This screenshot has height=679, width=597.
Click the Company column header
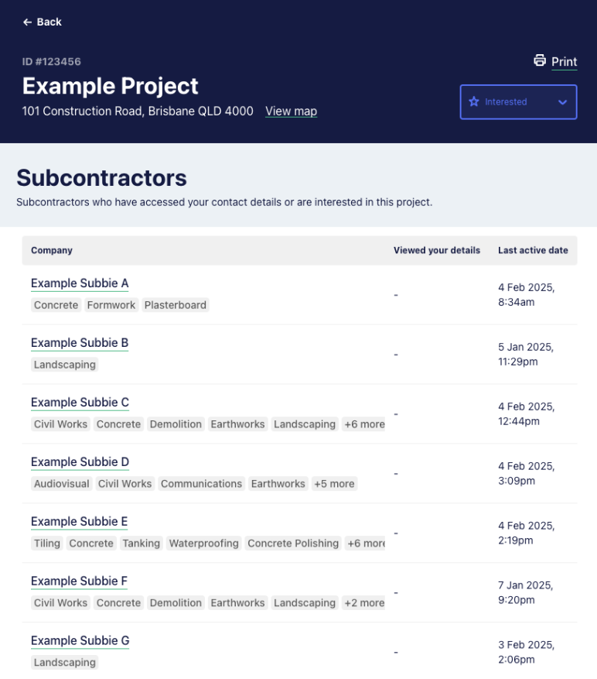(x=52, y=250)
